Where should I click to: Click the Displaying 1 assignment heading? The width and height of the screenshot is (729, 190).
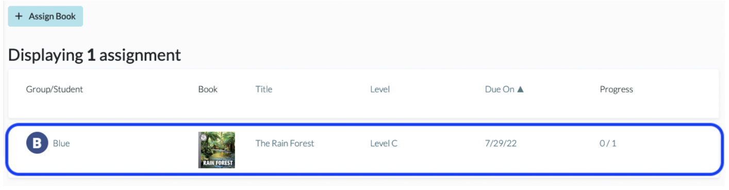click(95, 55)
